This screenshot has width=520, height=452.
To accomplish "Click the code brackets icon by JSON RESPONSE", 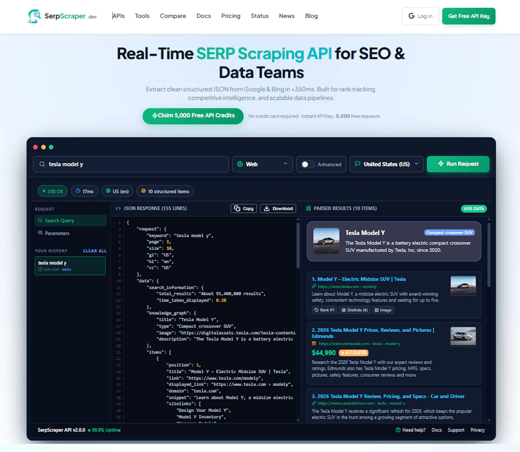I will point(118,208).
